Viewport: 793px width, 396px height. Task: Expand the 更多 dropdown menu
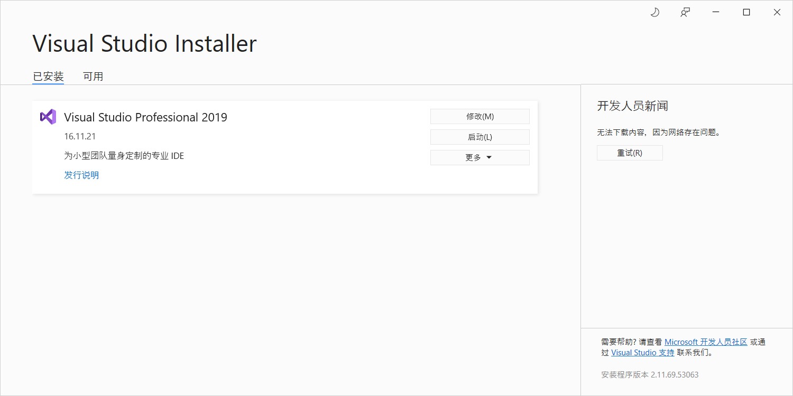[480, 157]
